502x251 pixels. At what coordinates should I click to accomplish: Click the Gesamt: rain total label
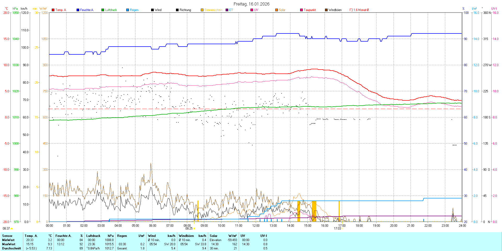[122, 248]
